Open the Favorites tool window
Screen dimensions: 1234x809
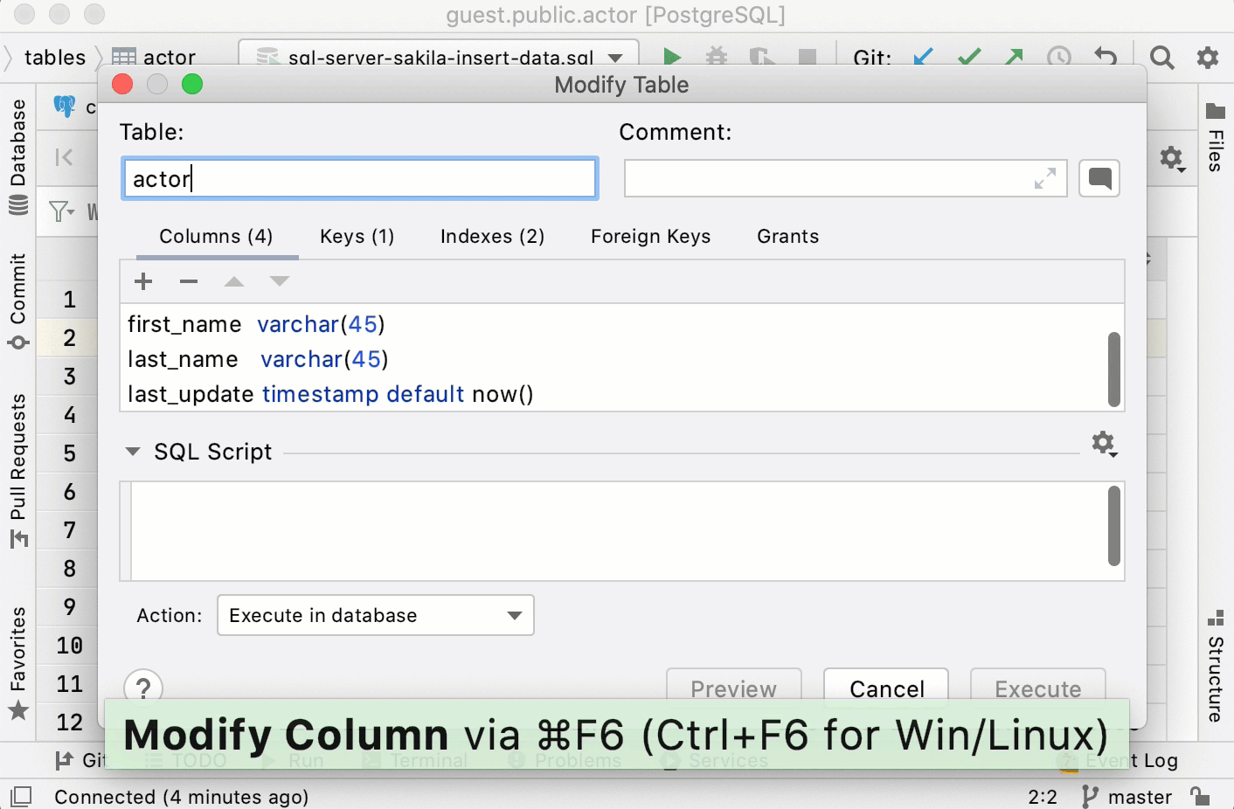tap(17, 662)
